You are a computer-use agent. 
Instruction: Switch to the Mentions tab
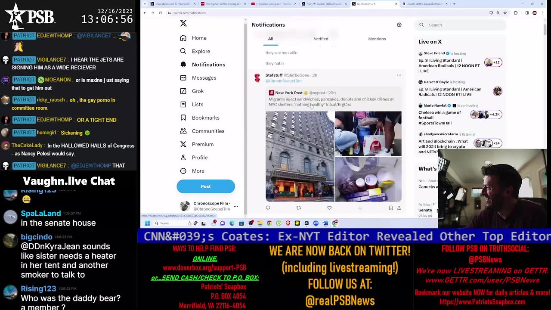click(x=377, y=39)
